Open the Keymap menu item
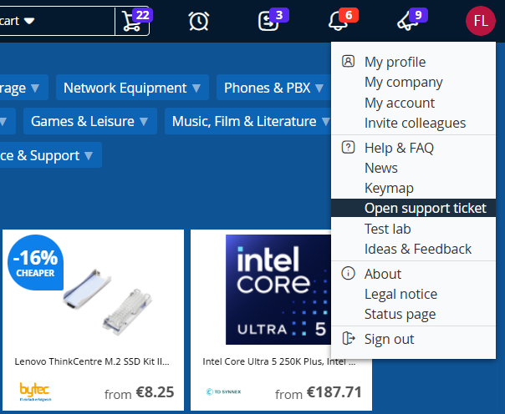505x414 pixels. click(389, 188)
